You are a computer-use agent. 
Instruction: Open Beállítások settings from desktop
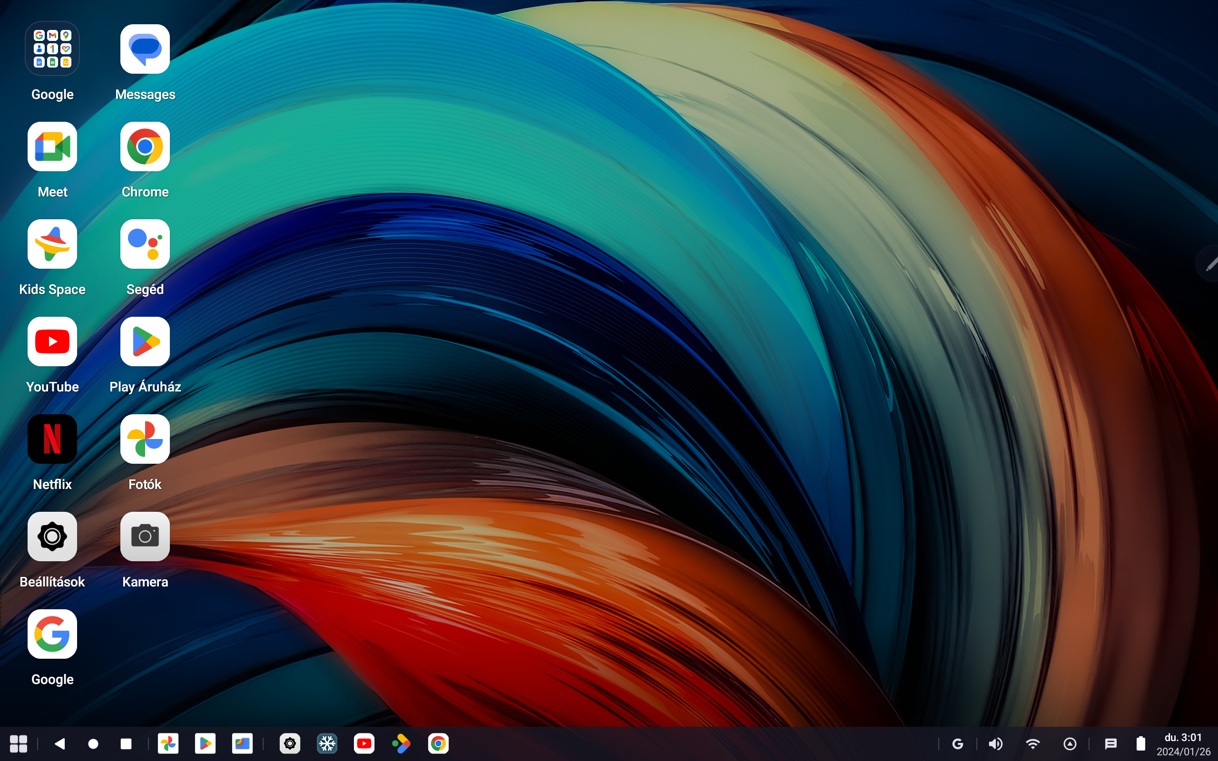coord(52,537)
